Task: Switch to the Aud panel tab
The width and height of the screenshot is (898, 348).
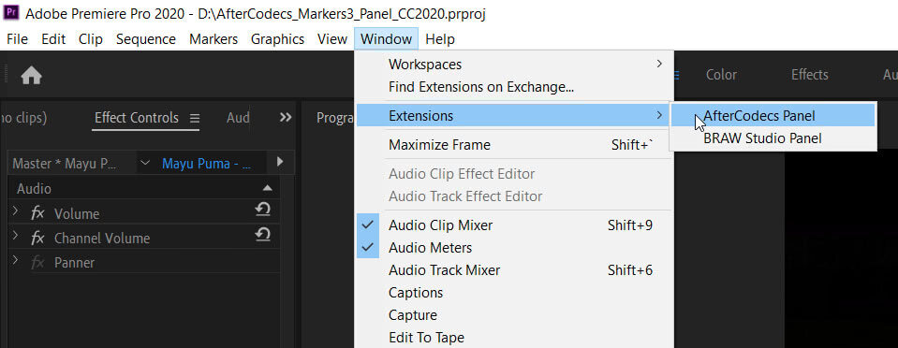Action: [238, 118]
